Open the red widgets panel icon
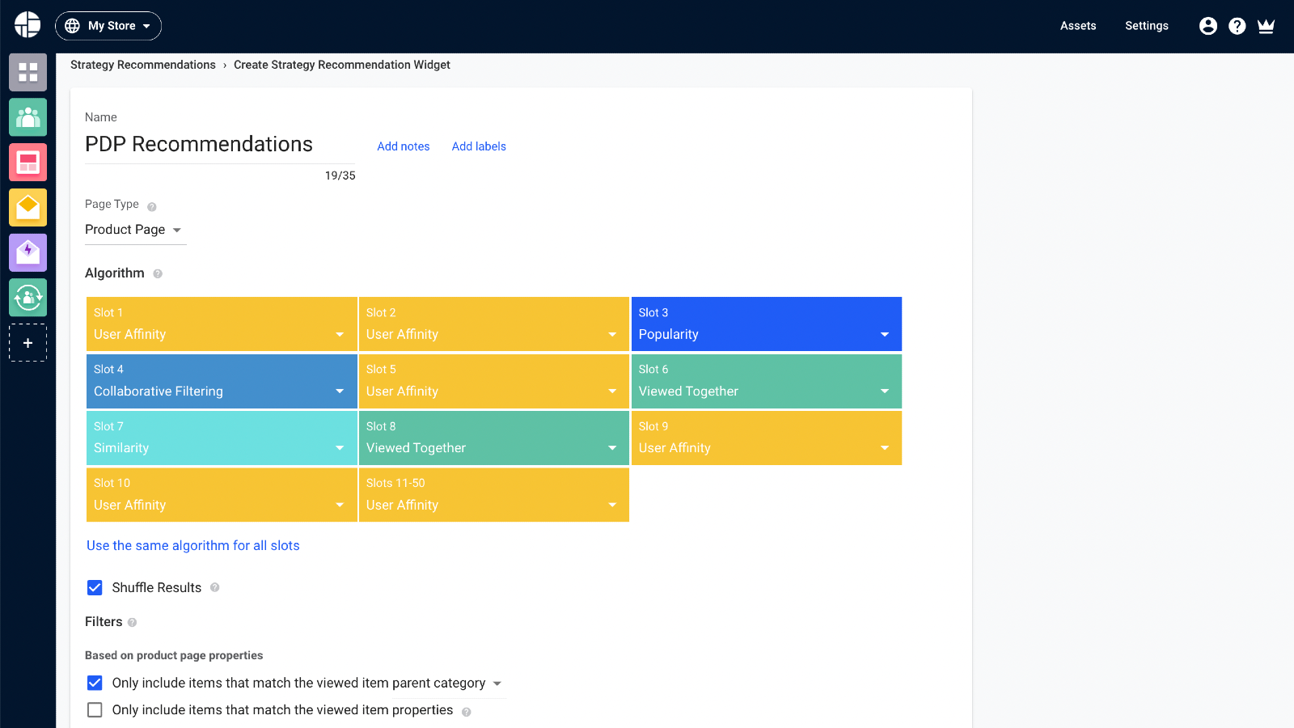The height and width of the screenshot is (728, 1294). coord(27,162)
